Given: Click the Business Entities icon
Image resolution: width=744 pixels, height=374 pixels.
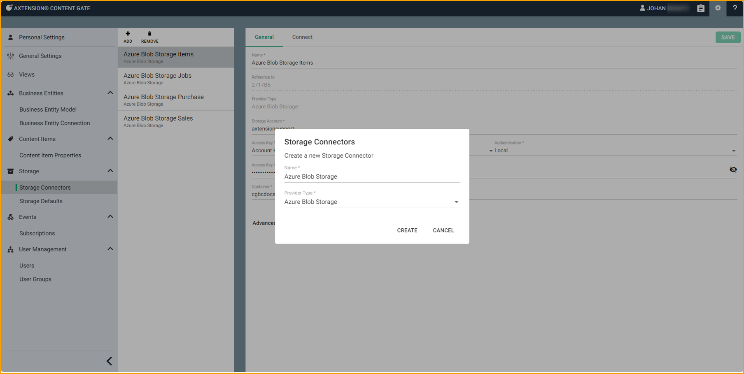Looking at the screenshot, I should pos(11,93).
